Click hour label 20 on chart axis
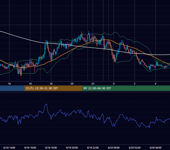The image size is (170, 150). 72,84
